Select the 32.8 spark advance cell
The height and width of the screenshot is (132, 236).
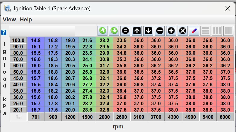(104, 109)
